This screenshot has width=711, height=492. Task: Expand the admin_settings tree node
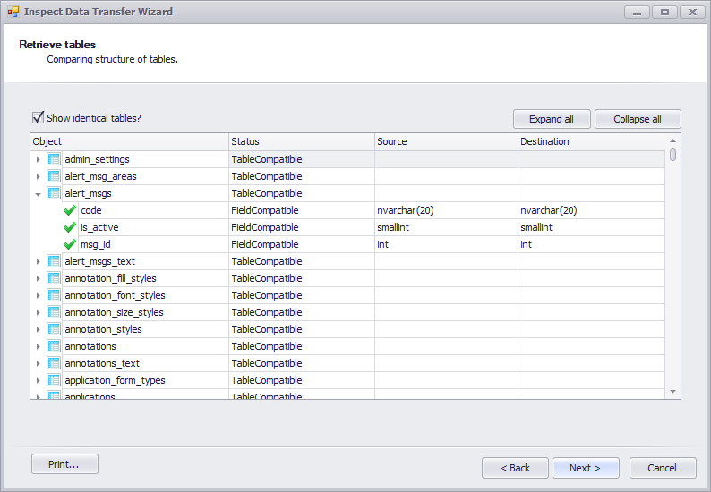point(39,159)
